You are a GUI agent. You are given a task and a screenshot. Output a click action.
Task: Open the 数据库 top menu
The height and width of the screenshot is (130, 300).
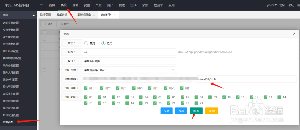coord(158,5)
